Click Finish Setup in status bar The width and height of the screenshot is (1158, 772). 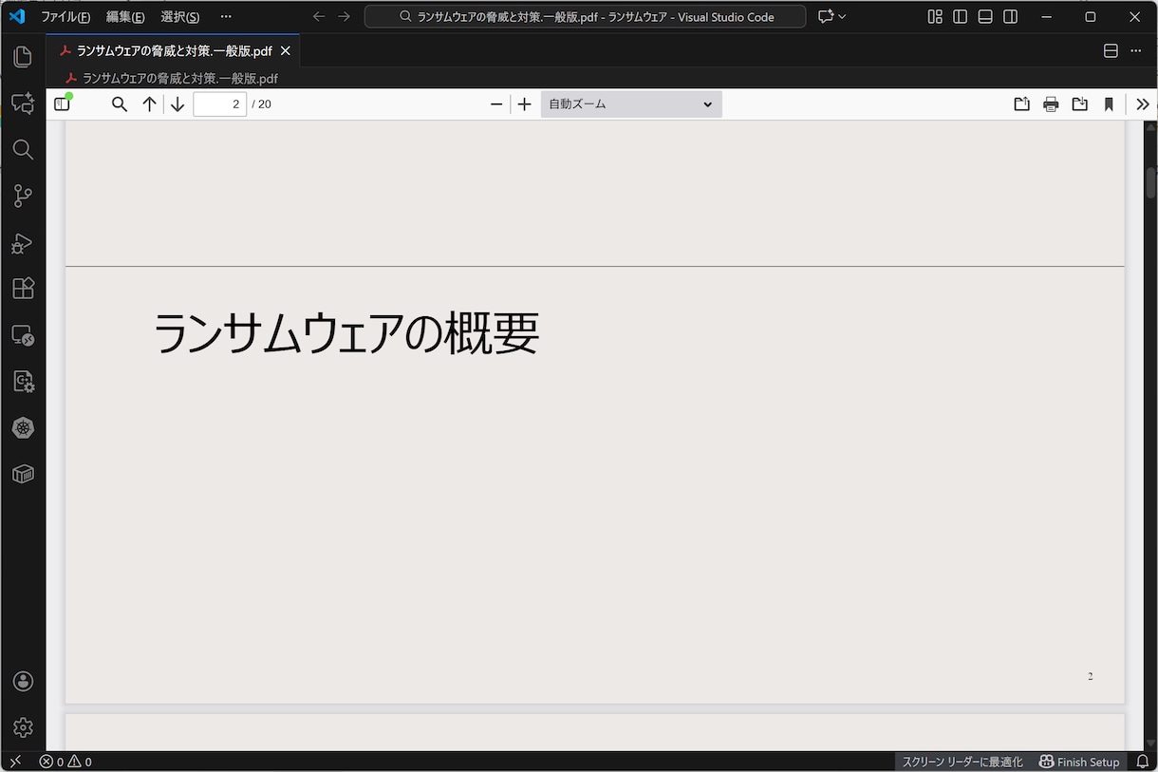[x=1079, y=762]
